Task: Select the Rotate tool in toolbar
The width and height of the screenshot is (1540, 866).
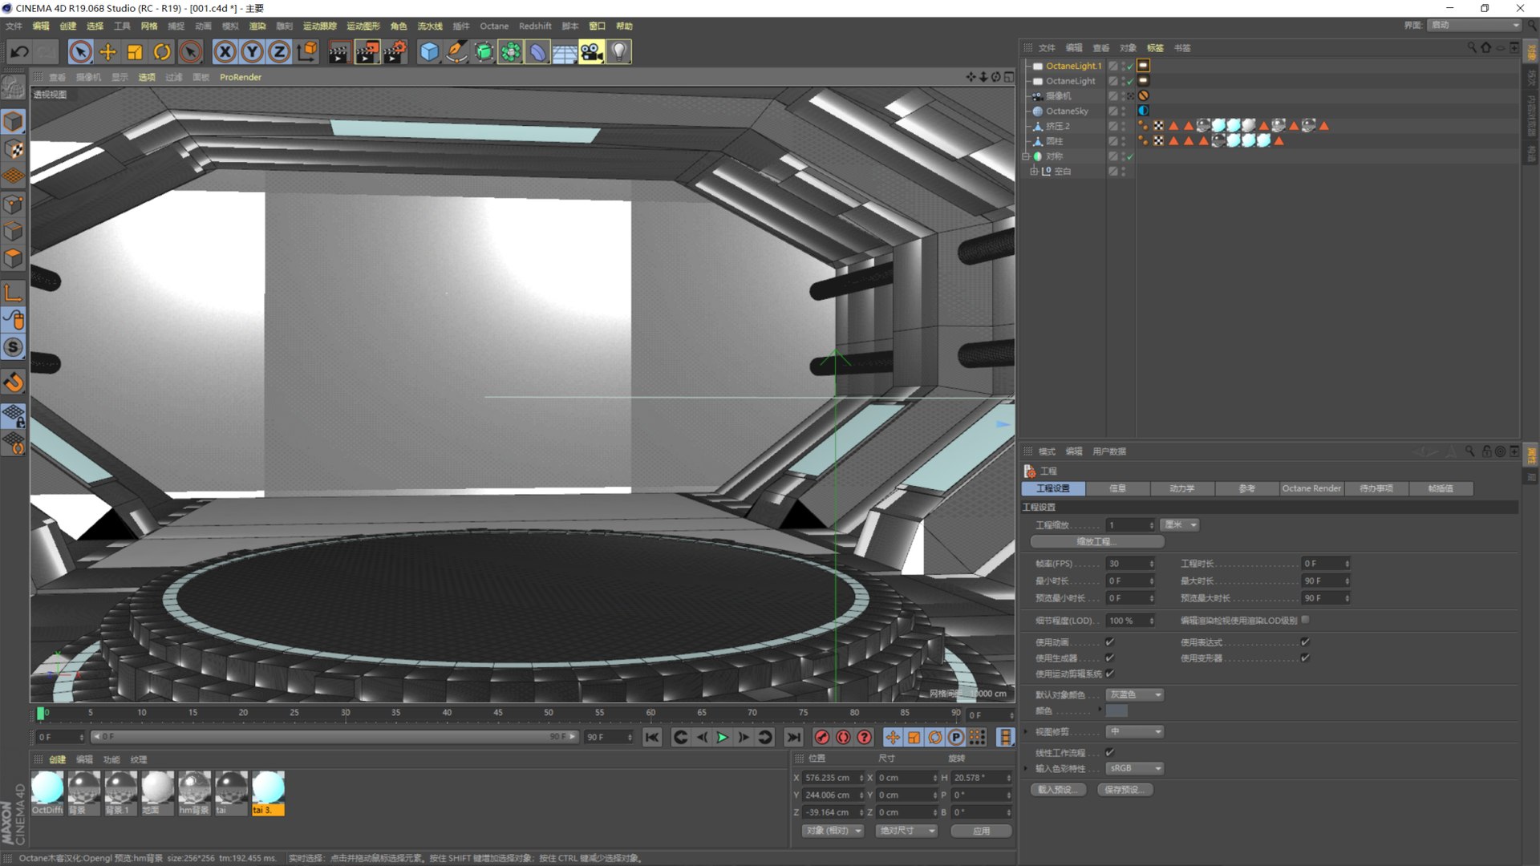Action: pyautogui.click(x=162, y=52)
